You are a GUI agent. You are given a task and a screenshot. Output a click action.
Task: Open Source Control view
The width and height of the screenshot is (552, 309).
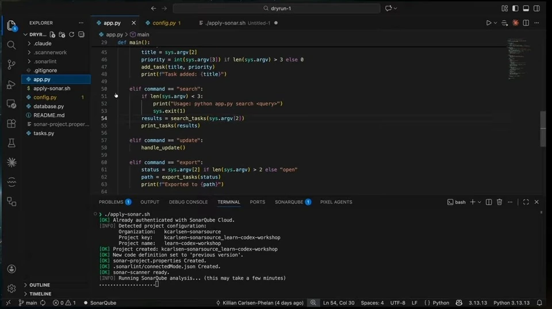pyautogui.click(x=11, y=64)
